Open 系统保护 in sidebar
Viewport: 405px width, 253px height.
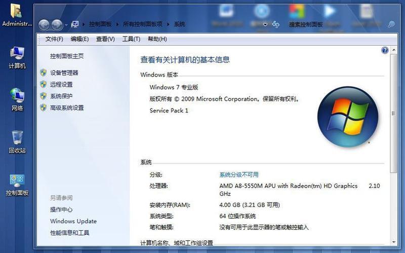point(61,96)
